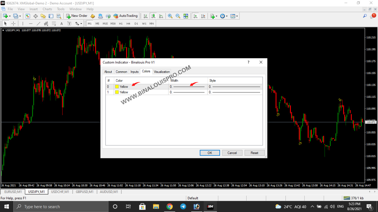Open width selector for row 0
This screenshot has height=212, width=378.
coord(188,87)
